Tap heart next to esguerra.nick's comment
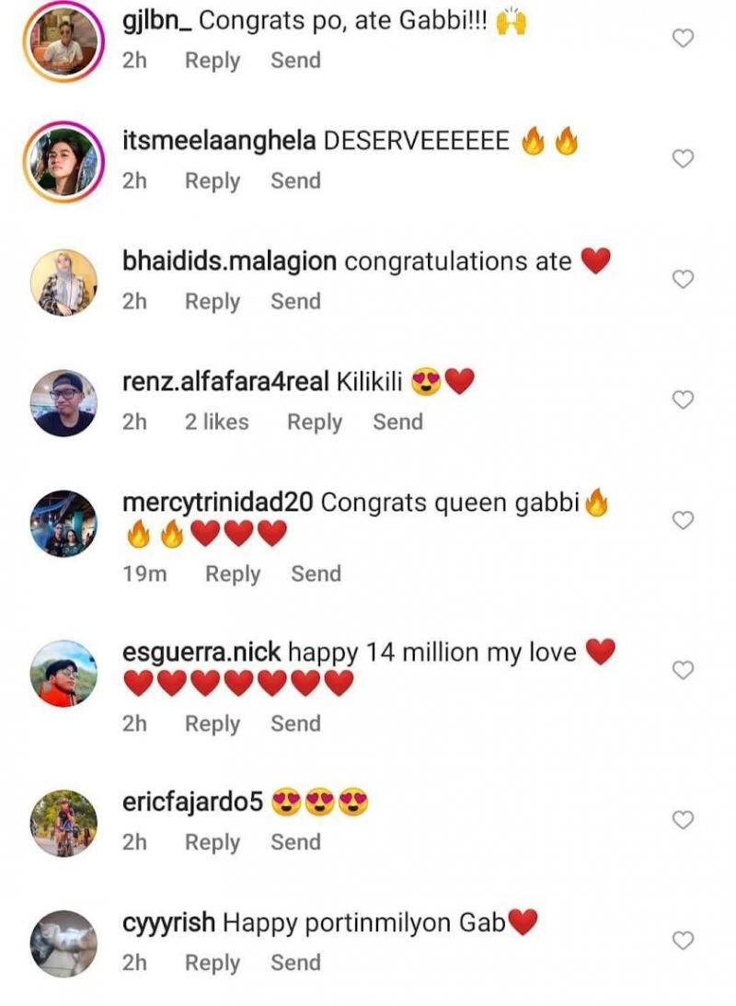 point(683,671)
